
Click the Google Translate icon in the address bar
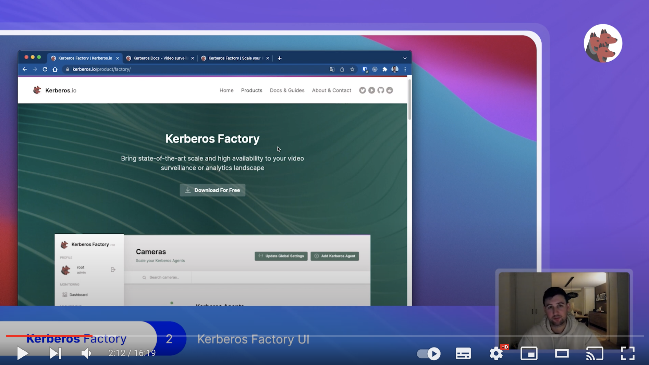pyautogui.click(x=332, y=69)
